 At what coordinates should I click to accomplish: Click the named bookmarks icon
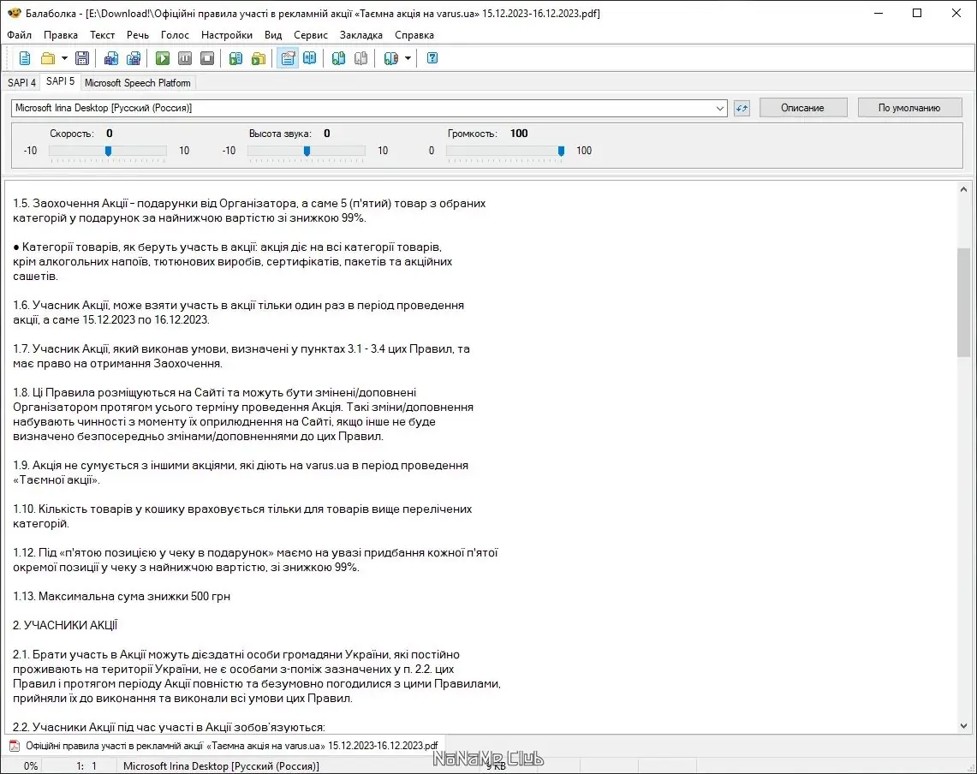[391, 58]
